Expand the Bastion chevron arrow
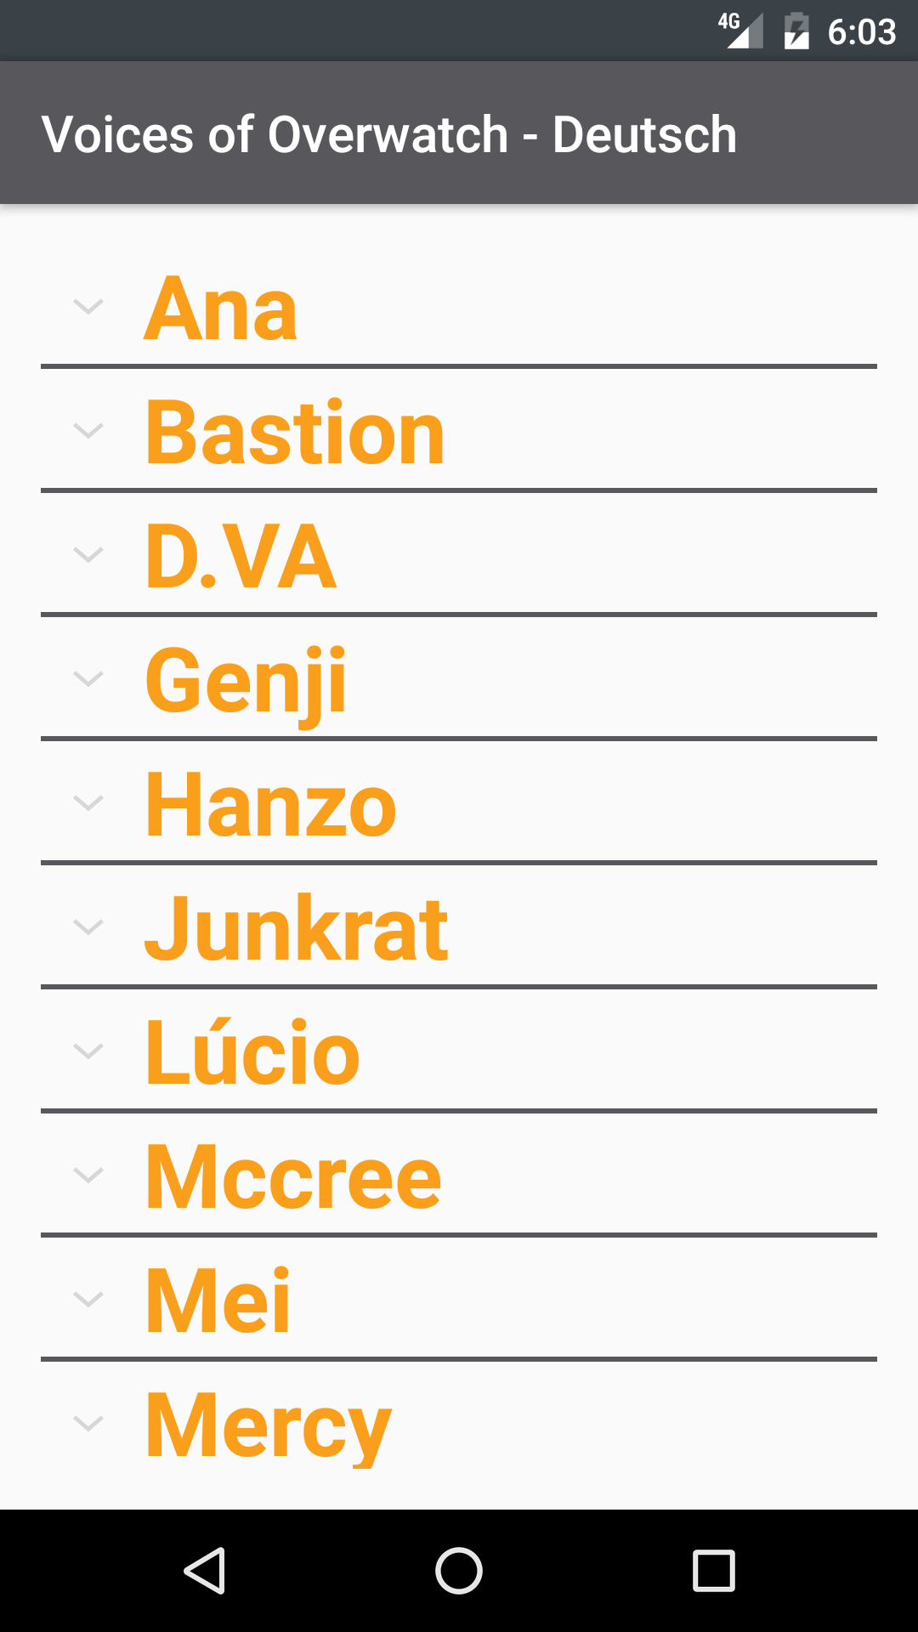Screen dimensions: 918x1632 (x=88, y=431)
